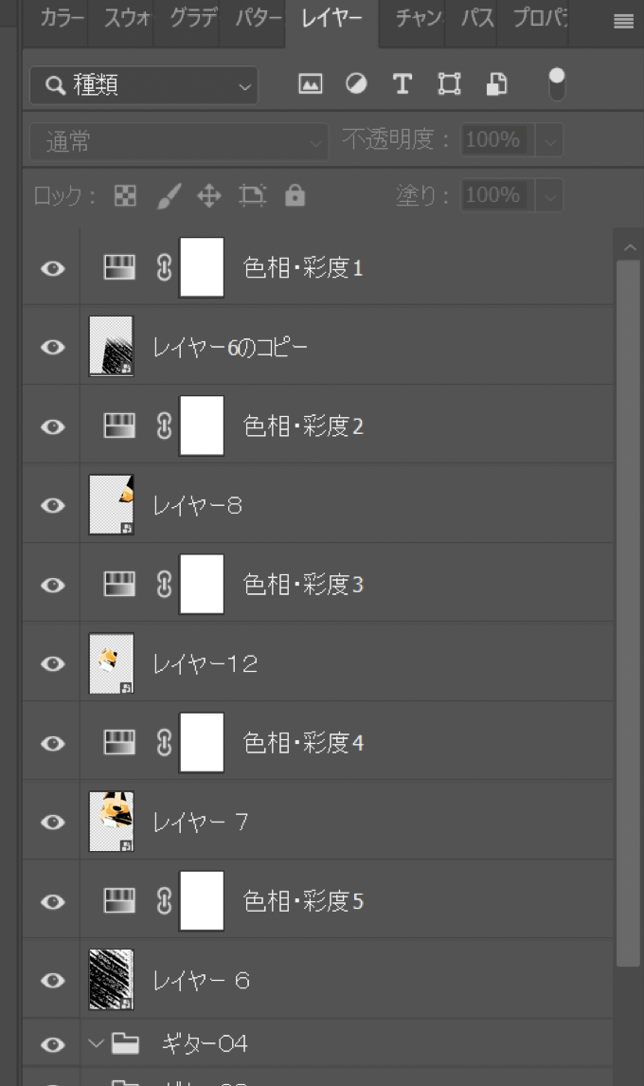Click adjustment icon of 色相・彩度 5
Screen dimensions: 644x1086
[119, 900]
